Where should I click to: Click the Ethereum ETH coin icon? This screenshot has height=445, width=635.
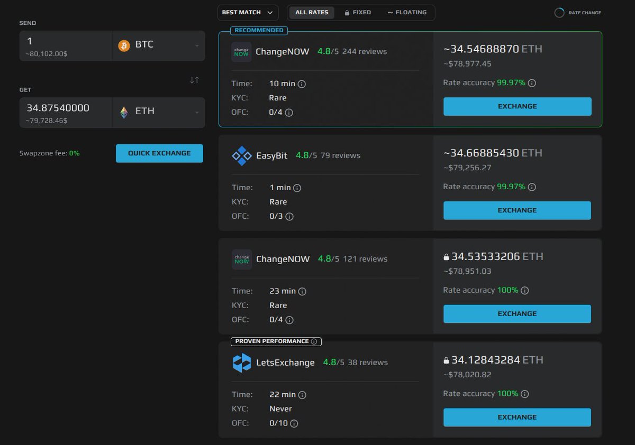(124, 112)
